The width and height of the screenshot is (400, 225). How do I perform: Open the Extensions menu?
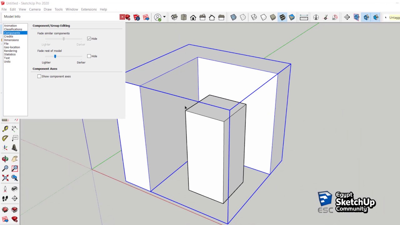89,9
